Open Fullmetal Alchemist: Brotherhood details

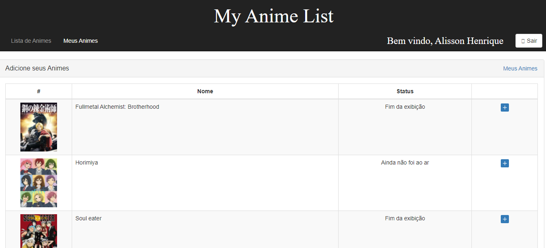117,107
